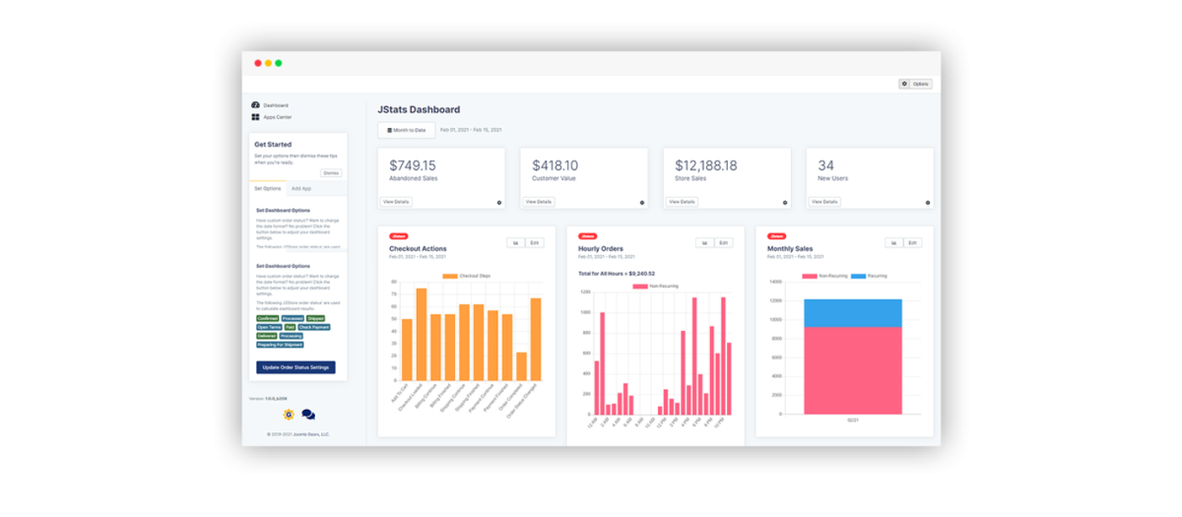Click View Details under Customer Value

[x=538, y=202]
